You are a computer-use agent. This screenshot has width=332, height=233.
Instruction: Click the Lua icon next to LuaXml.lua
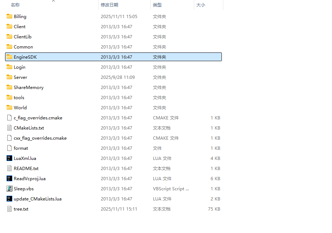[x=9, y=158]
